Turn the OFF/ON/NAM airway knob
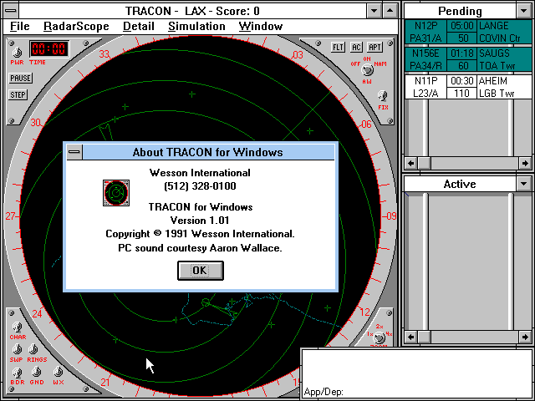Viewport: 535px width, 401px height. coord(367,70)
